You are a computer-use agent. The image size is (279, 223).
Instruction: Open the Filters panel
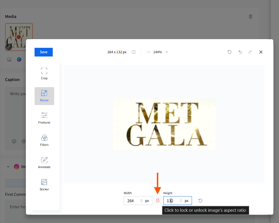click(x=44, y=140)
